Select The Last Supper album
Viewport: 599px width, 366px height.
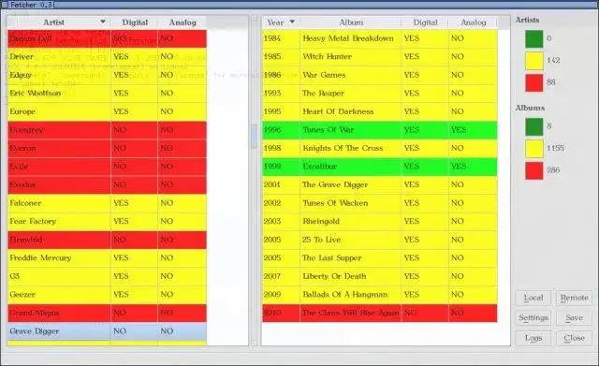[380, 258]
